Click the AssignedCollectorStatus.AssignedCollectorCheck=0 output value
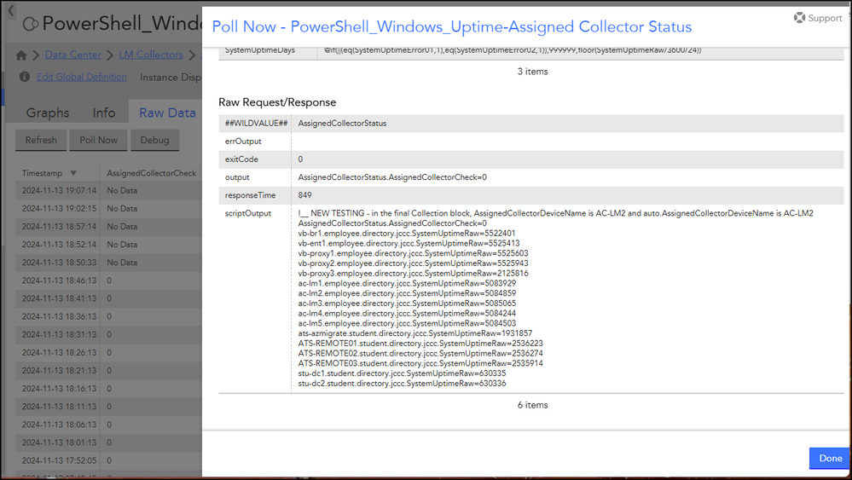The width and height of the screenshot is (852, 480). pos(392,177)
